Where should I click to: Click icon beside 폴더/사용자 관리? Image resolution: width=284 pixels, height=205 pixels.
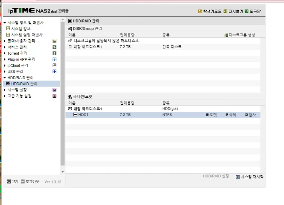point(54,41)
